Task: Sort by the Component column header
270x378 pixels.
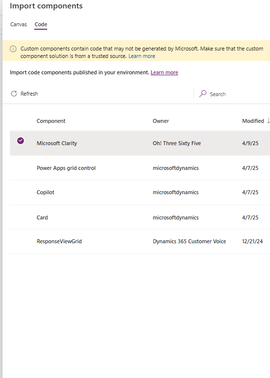Action: click(x=51, y=121)
